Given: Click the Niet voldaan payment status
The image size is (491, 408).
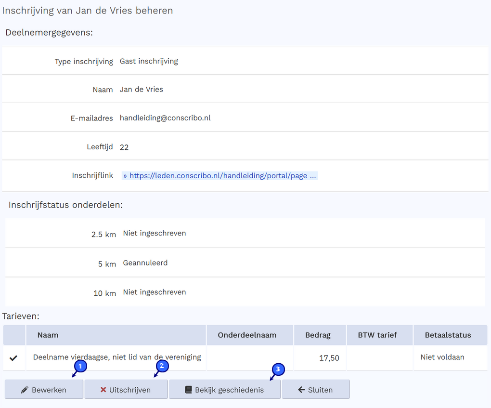Looking at the screenshot, I should pos(442,357).
